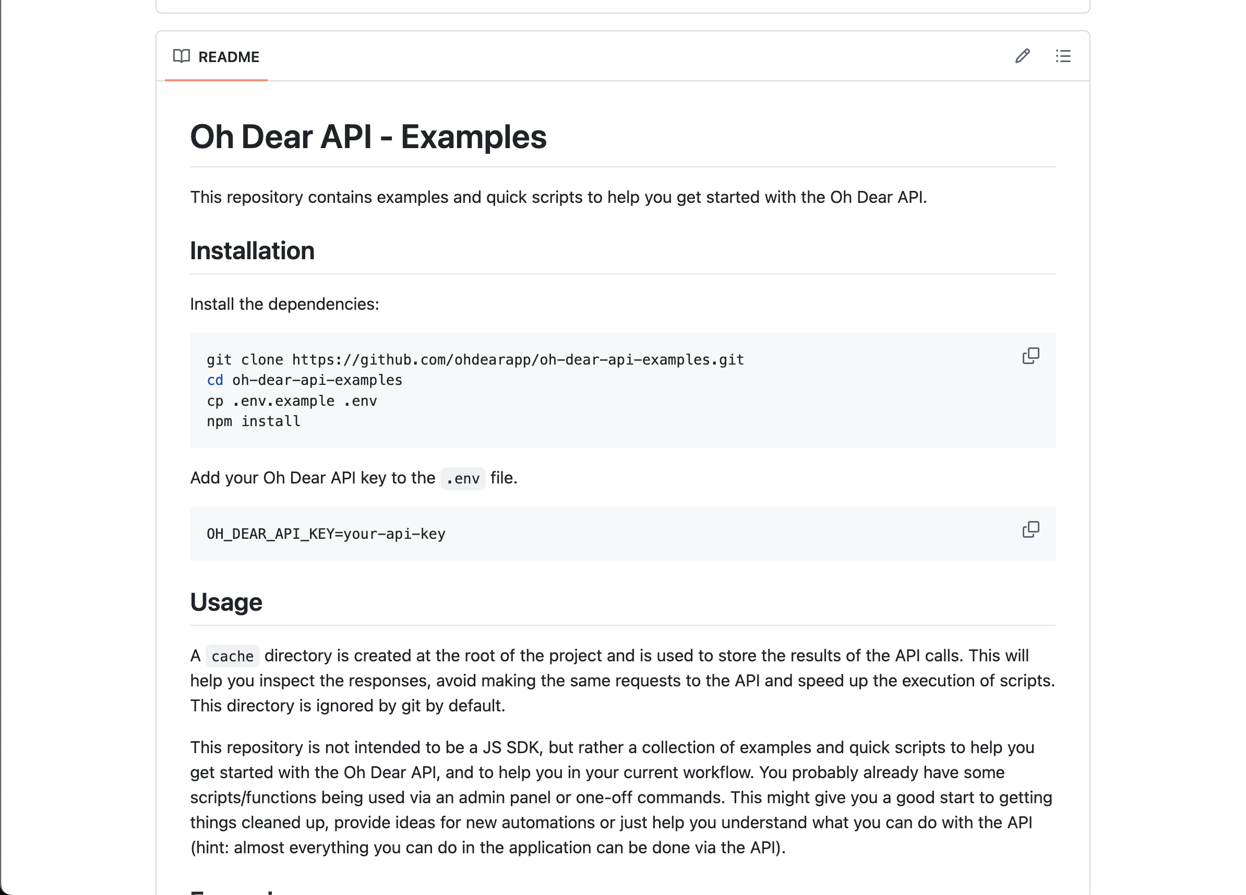Viewport: 1246px width, 895px height.
Task: Click the blue cd keyword in code
Action: (215, 380)
